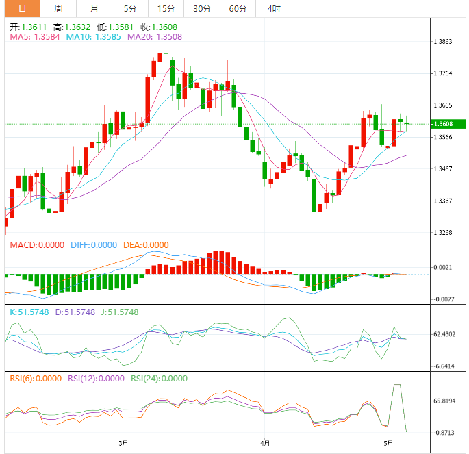Select the 15分 interval tab
This screenshot has height=454, width=469.
165,9
